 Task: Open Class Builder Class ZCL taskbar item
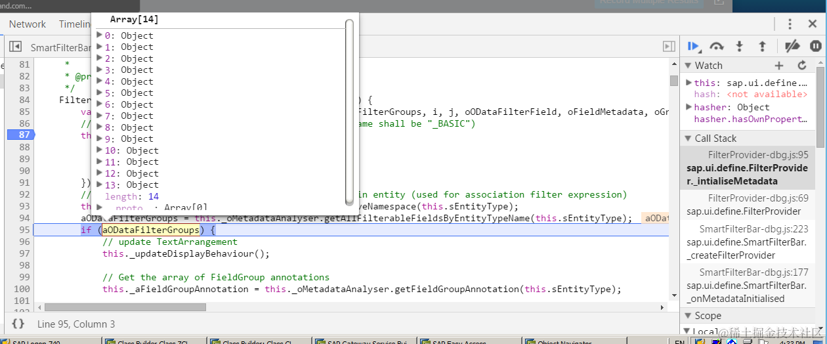[155, 342]
